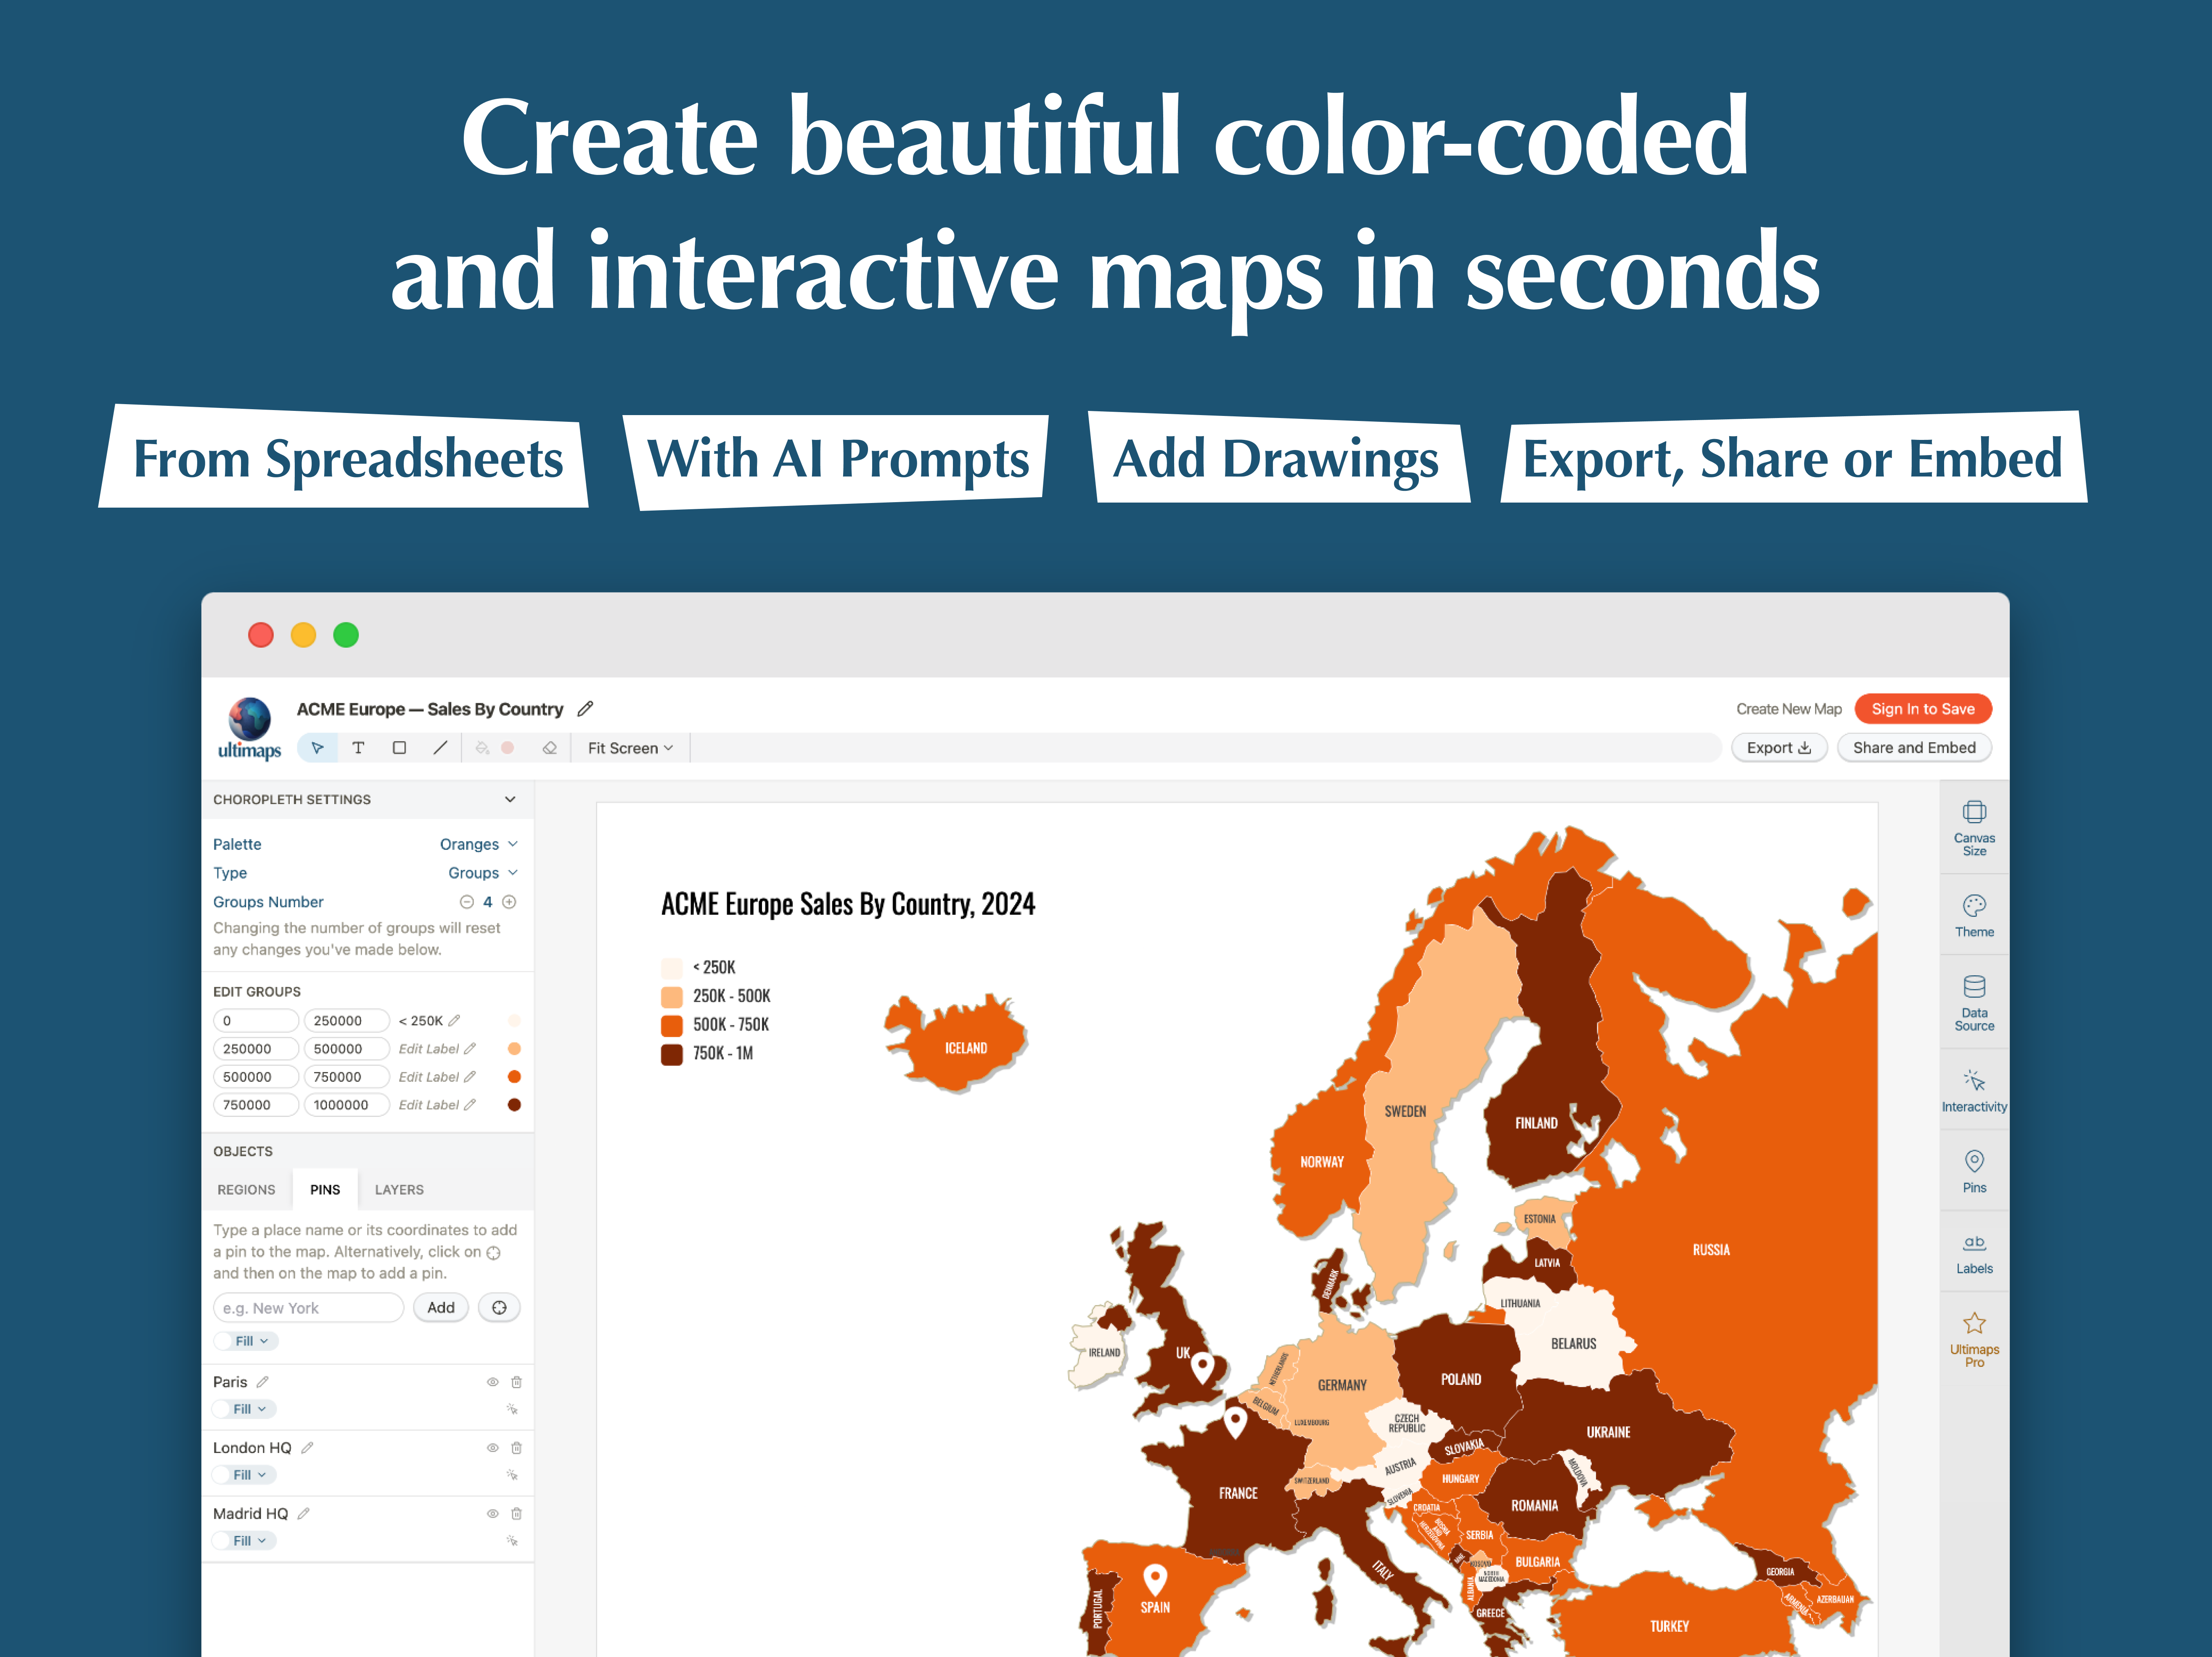2212x1657 pixels.
Task: Click the pencil icon beside map title
Action: coord(586,709)
